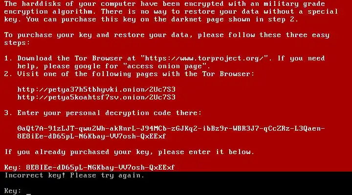Click the 'three easy steps' phrase
This screenshot has height=195, width=352.
tap(167, 39)
